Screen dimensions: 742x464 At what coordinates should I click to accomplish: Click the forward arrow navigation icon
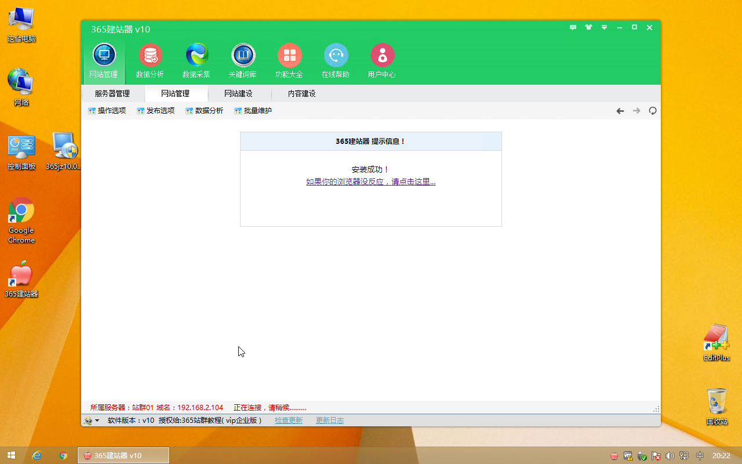tap(636, 111)
